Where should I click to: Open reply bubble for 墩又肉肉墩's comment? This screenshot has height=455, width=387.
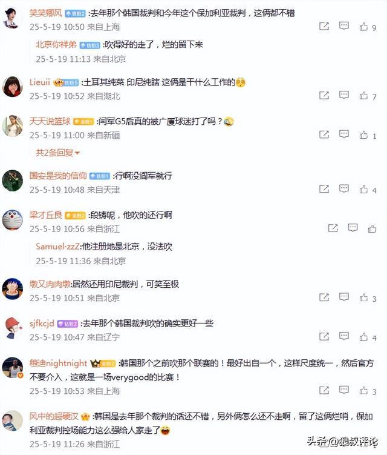(344, 297)
